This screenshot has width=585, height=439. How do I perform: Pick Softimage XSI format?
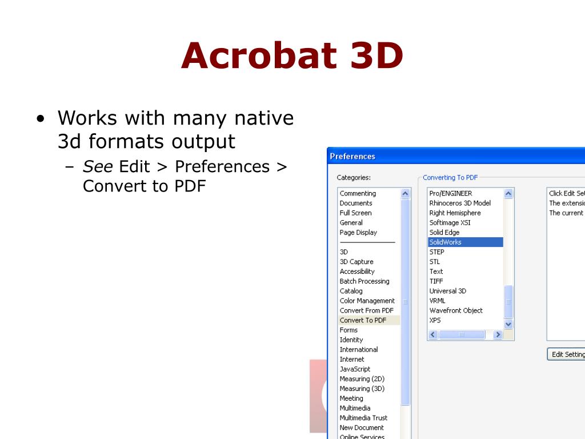click(450, 222)
